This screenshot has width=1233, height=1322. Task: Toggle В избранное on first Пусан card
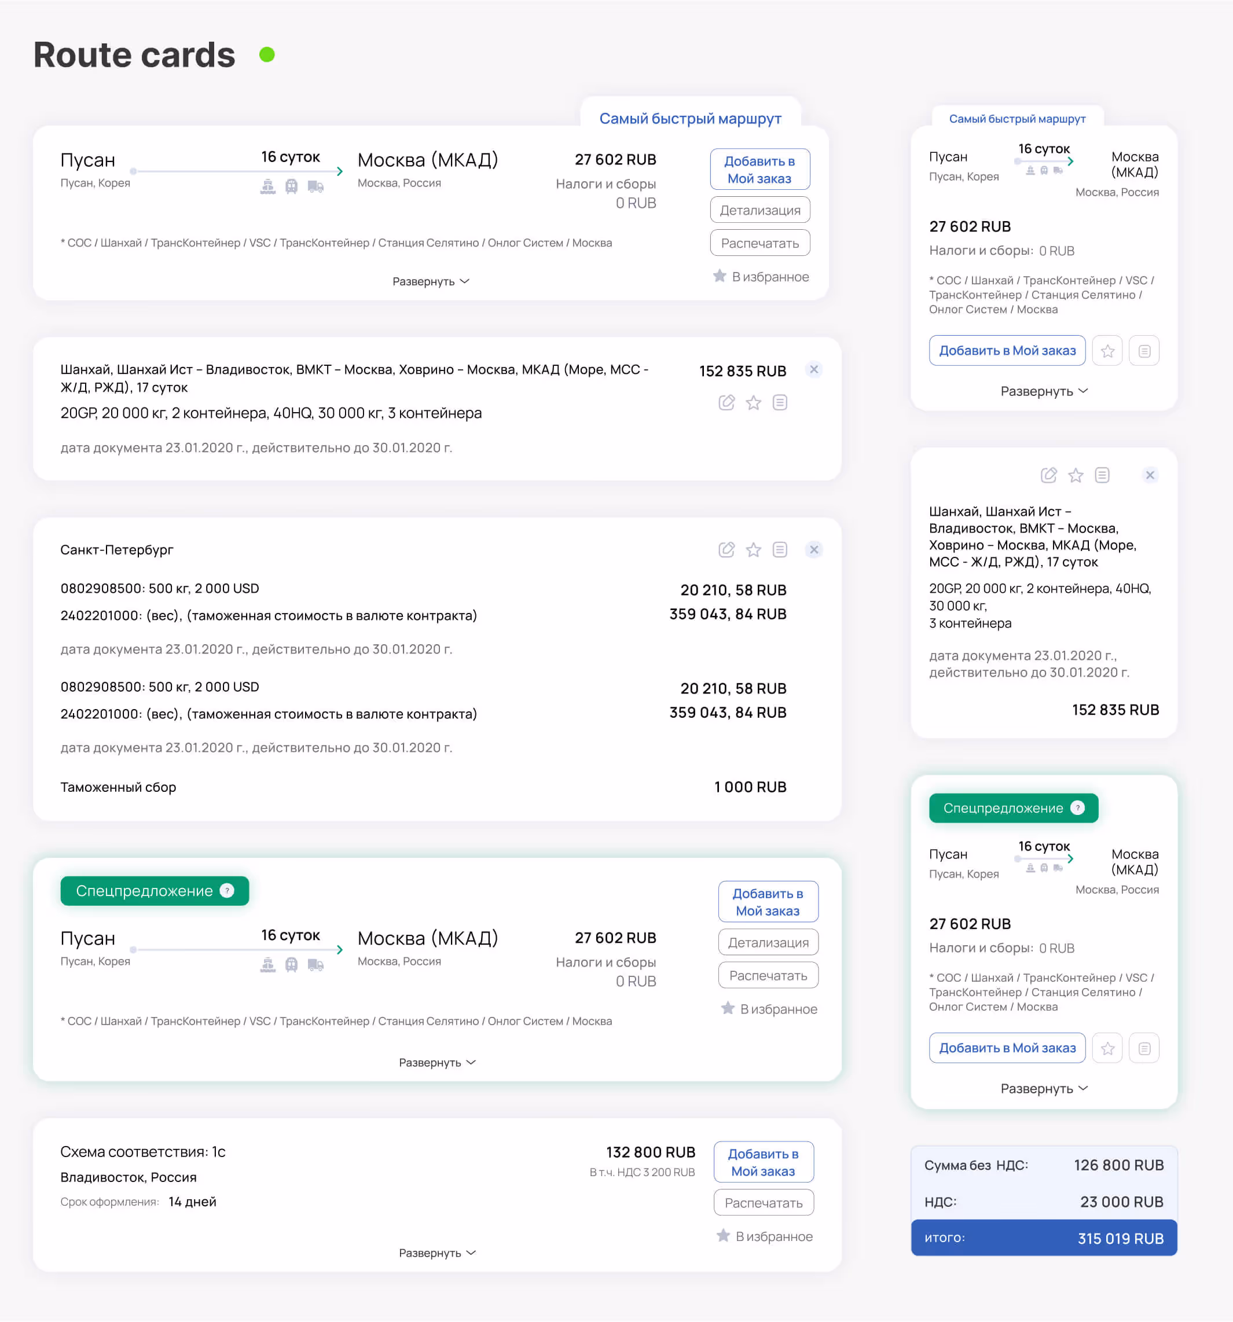click(761, 277)
